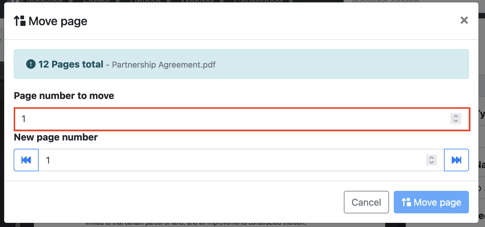Click into the New page number field
The width and height of the screenshot is (485, 227).
click(x=232, y=160)
